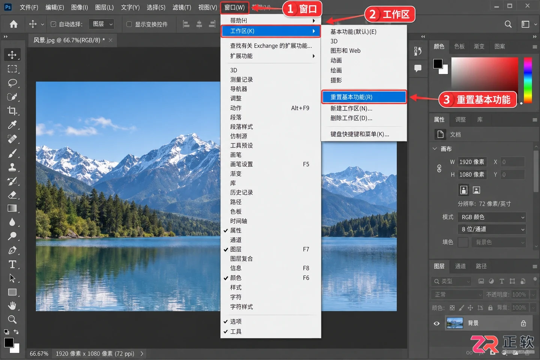Toggle the 自动选择 checkbox
Viewport: 540px width, 360px height.
coord(53,24)
